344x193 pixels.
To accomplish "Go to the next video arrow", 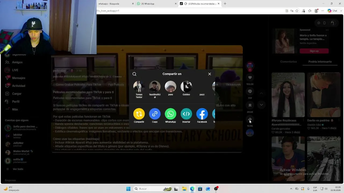I will pos(261,105).
